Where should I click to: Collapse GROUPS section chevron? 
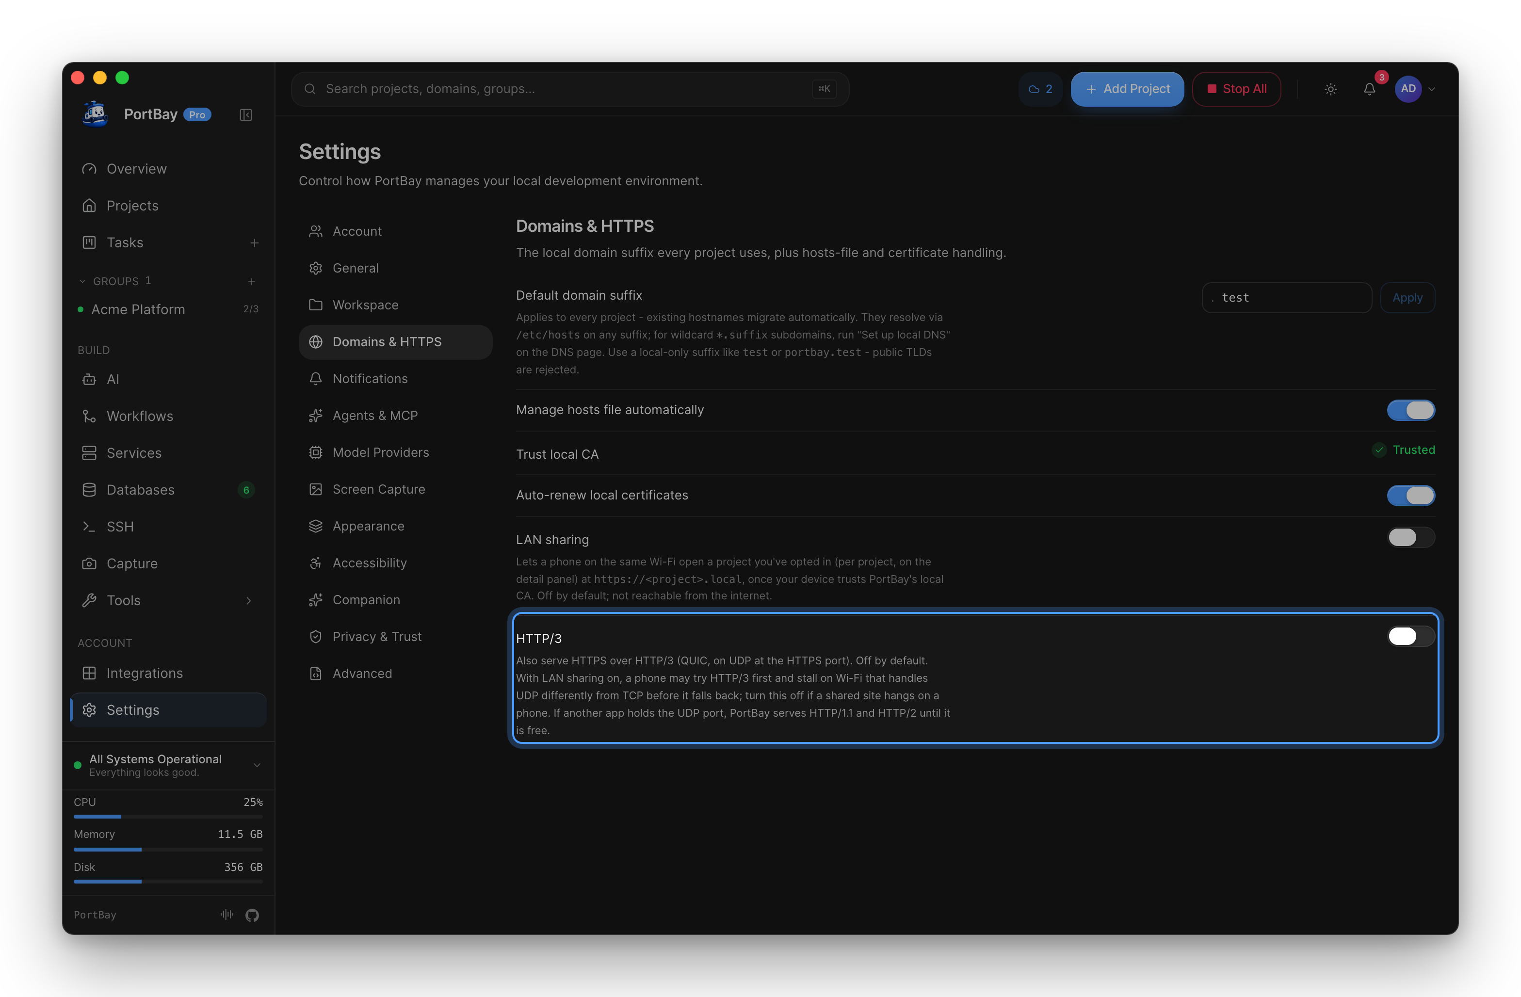point(82,281)
